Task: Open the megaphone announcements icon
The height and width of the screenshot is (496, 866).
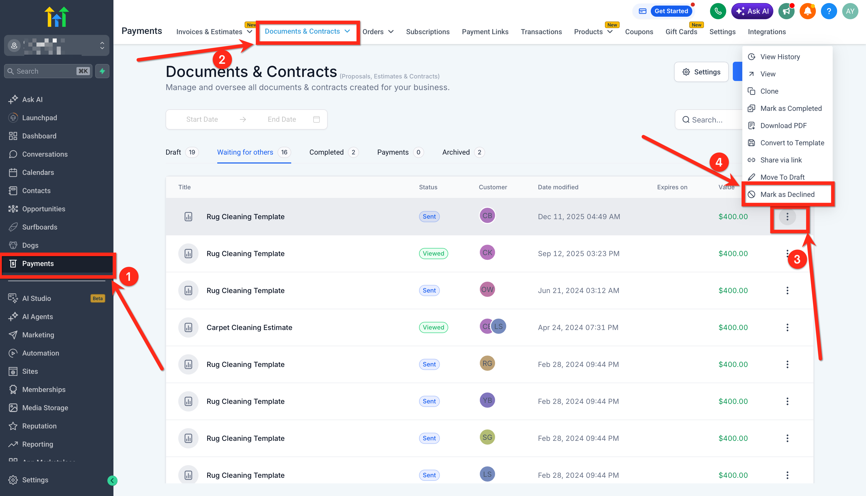Action: [786, 11]
